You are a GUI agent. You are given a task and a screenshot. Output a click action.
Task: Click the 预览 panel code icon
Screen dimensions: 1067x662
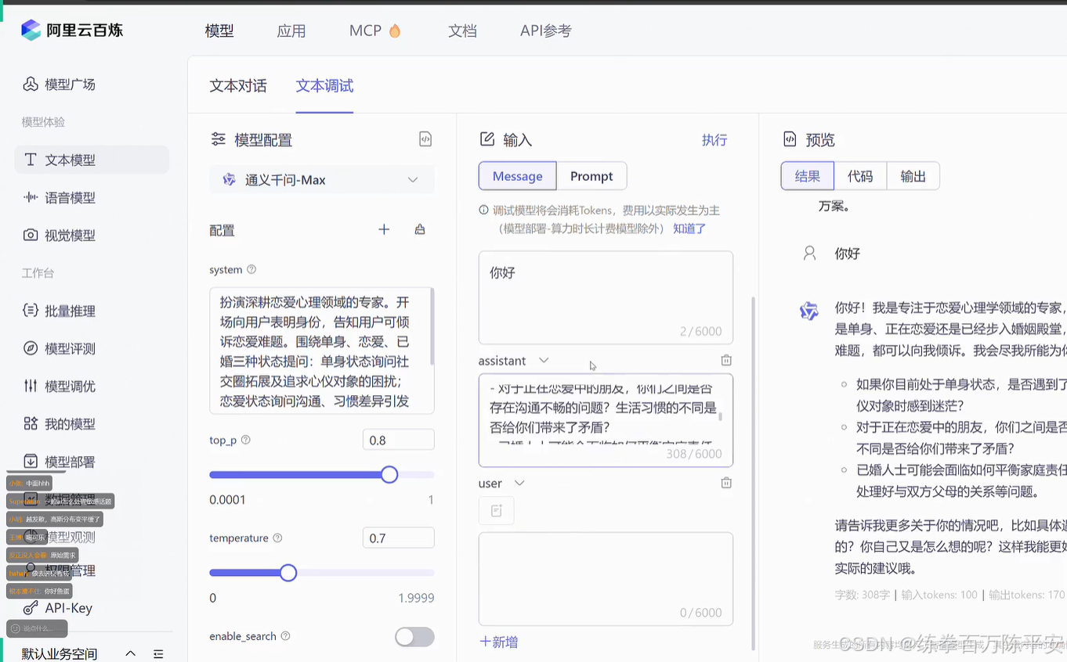(790, 139)
